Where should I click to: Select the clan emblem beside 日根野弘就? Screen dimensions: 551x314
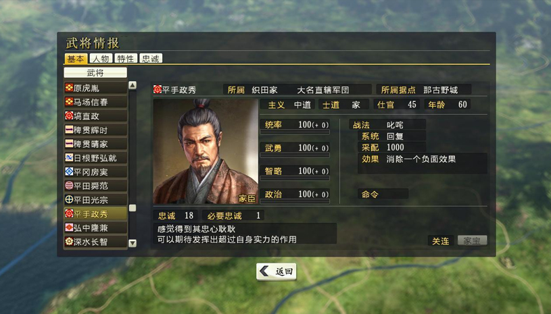tap(69, 158)
